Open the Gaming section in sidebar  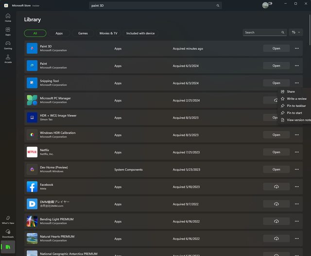click(x=8, y=45)
